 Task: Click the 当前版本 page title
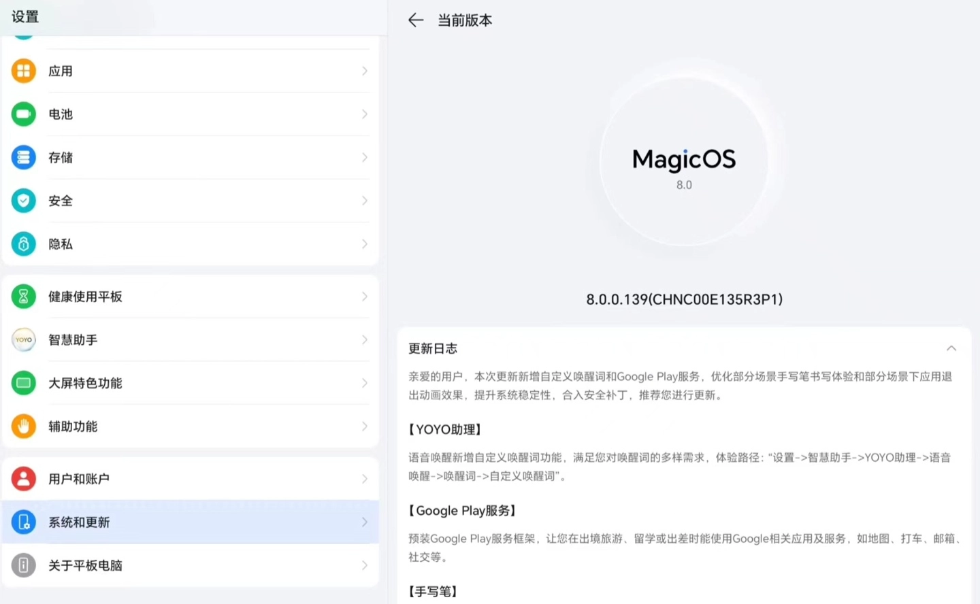coord(465,20)
